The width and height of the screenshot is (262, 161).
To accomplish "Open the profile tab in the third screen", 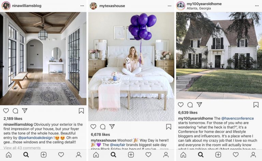I will [253, 155].
